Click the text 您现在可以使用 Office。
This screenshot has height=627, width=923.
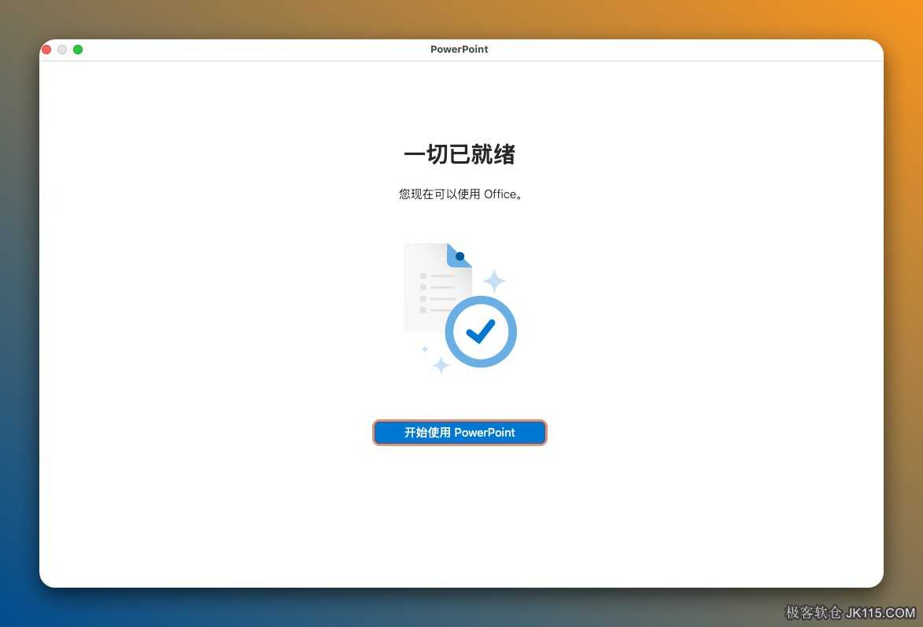460,194
